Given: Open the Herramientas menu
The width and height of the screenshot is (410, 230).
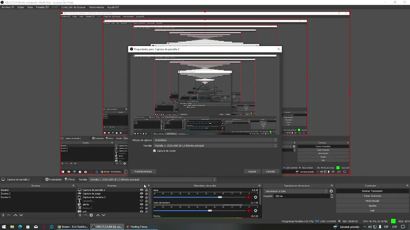Looking at the screenshot, I should point(96,7).
